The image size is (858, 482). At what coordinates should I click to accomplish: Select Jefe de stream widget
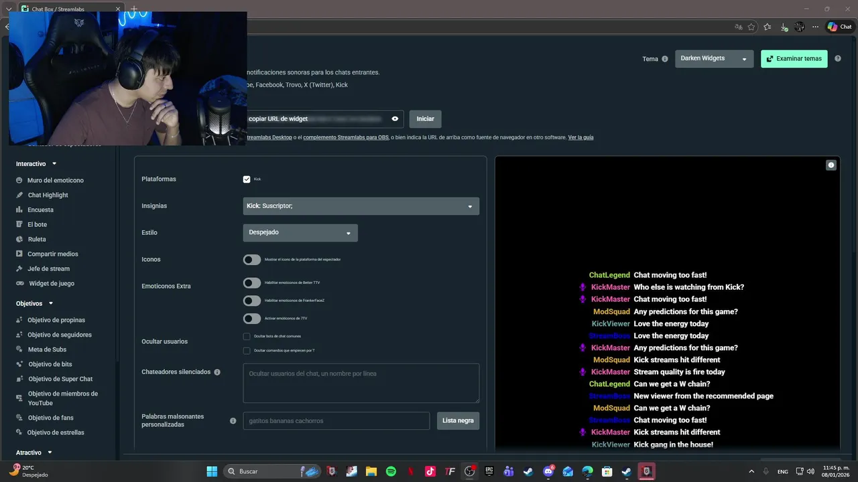pos(48,268)
